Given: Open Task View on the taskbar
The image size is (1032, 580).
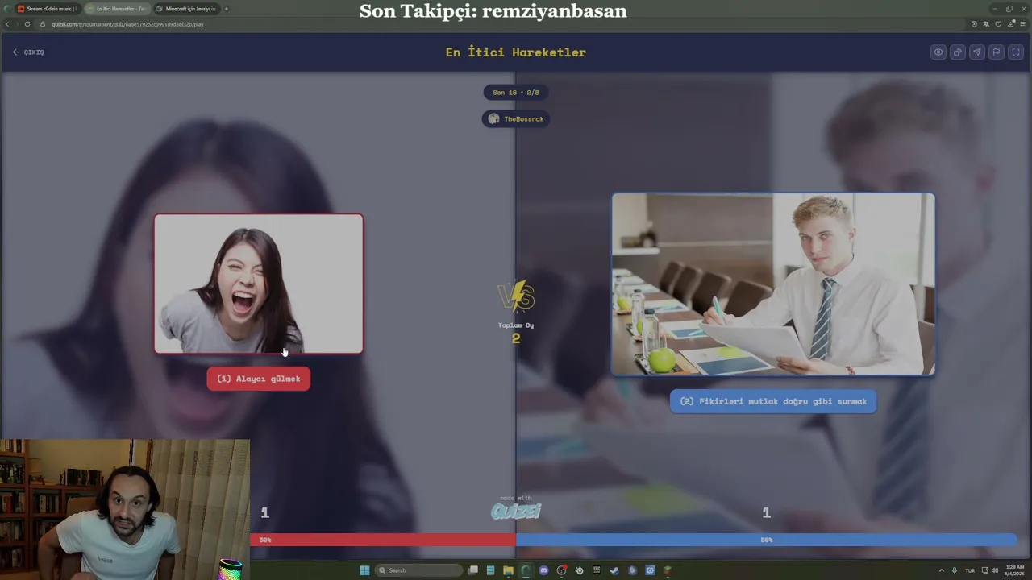Looking at the screenshot, I should (473, 570).
